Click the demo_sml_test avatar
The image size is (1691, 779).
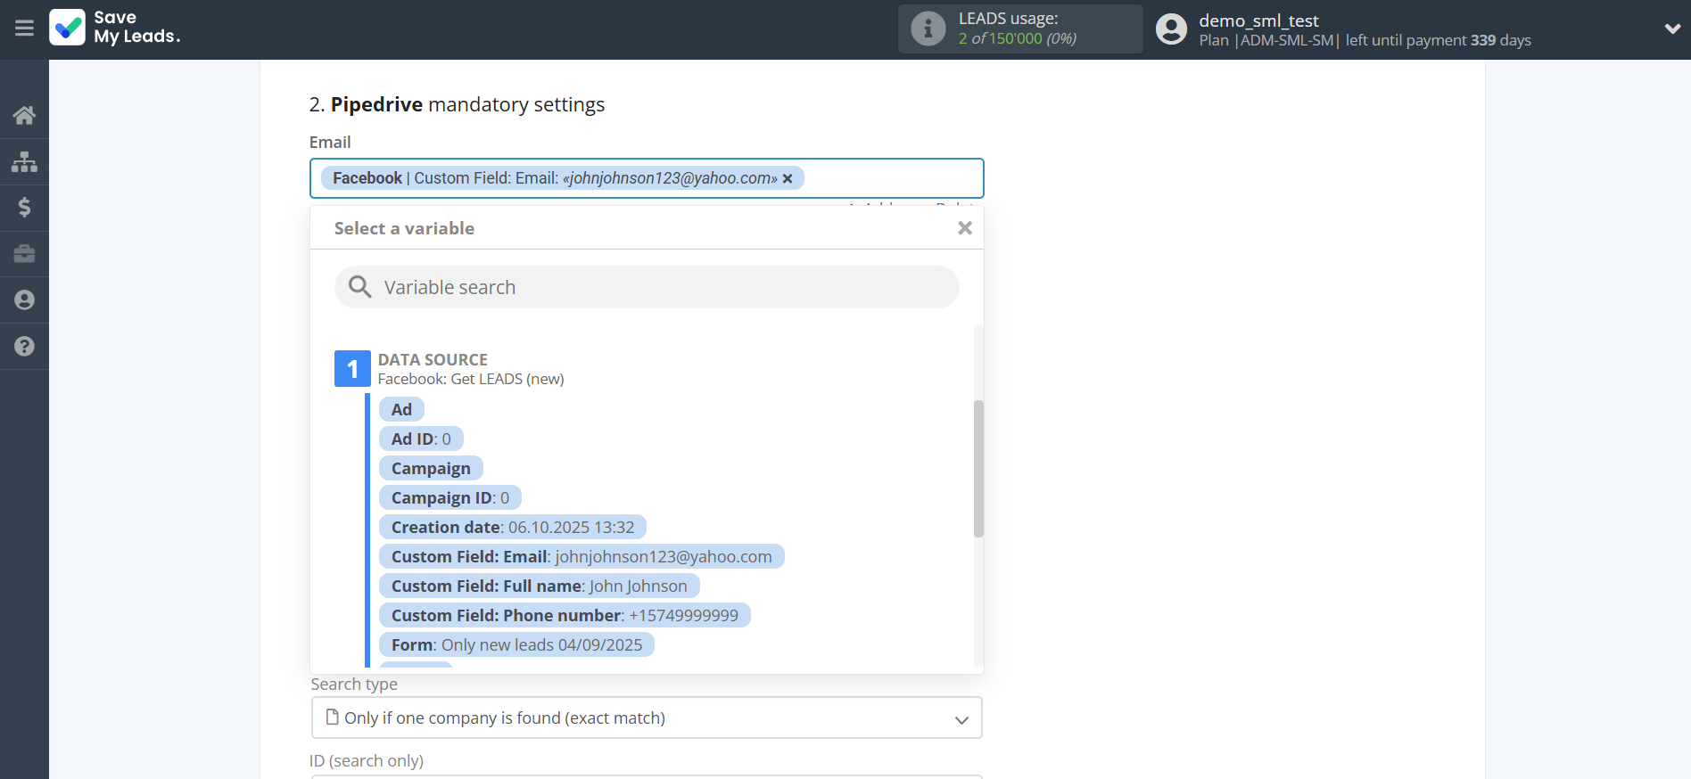pos(1170,28)
